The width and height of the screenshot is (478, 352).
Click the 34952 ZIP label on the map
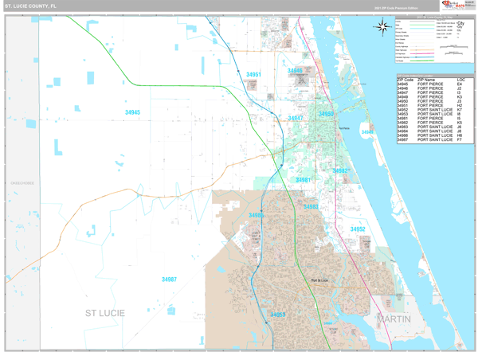[358, 229]
